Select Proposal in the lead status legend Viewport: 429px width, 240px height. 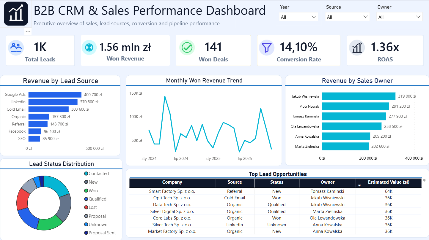[95, 216]
